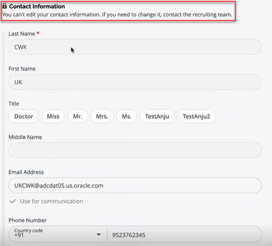This screenshot has width=272, height=246.
Task: Click the Phone Number label
Action: [x=28, y=220]
